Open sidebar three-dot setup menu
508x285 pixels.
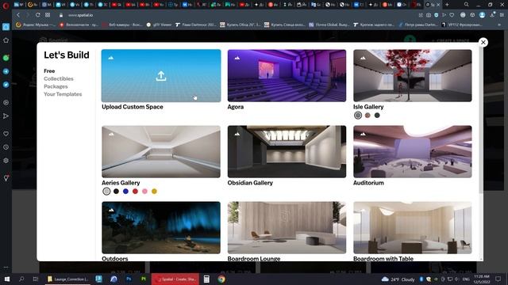point(6,268)
